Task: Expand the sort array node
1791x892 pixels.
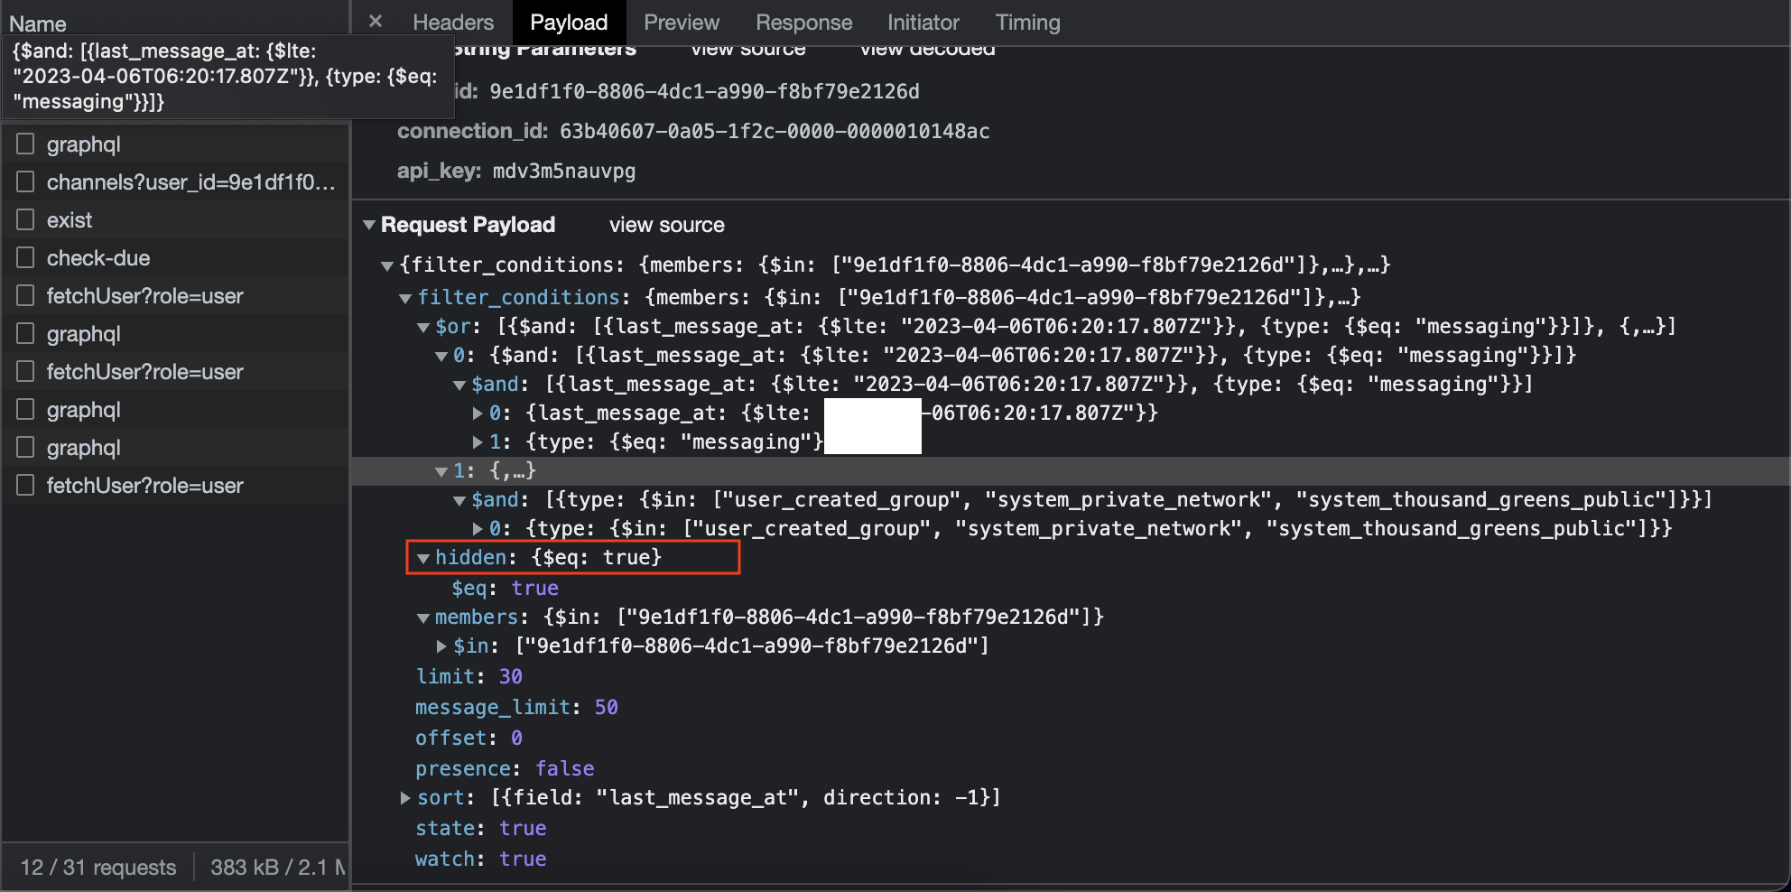Action: tap(405, 798)
